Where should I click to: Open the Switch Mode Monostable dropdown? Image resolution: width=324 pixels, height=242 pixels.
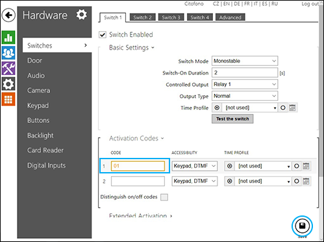245,61
